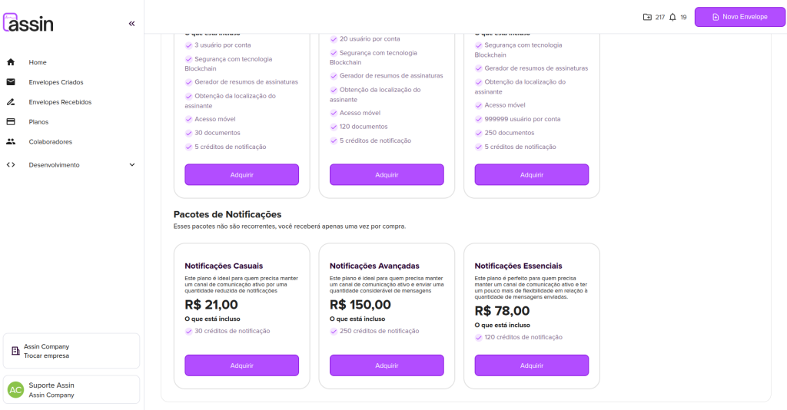Click the Desenvolvimento code brackets icon
This screenshot has height=410, width=787.
click(11, 164)
